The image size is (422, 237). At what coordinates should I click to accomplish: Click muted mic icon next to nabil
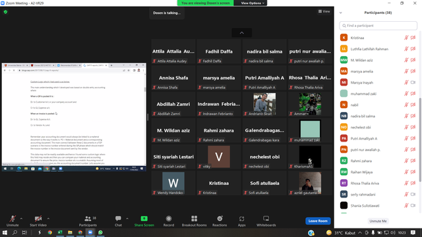coord(406,105)
